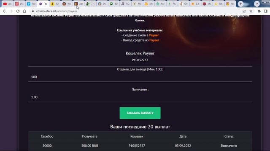Image resolution: width=270 pixels, height=151 pixels.
Task: Open the last tab labeled Yo
Action: (230, 4)
